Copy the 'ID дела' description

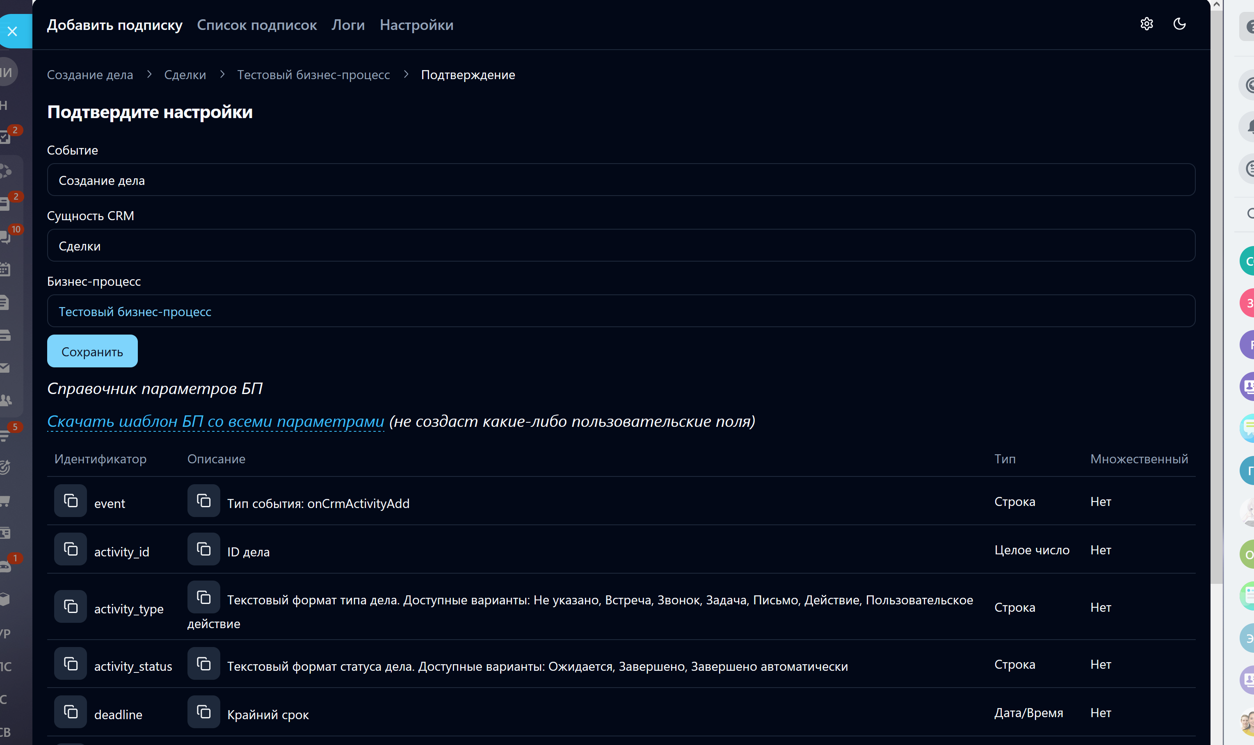tap(203, 549)
